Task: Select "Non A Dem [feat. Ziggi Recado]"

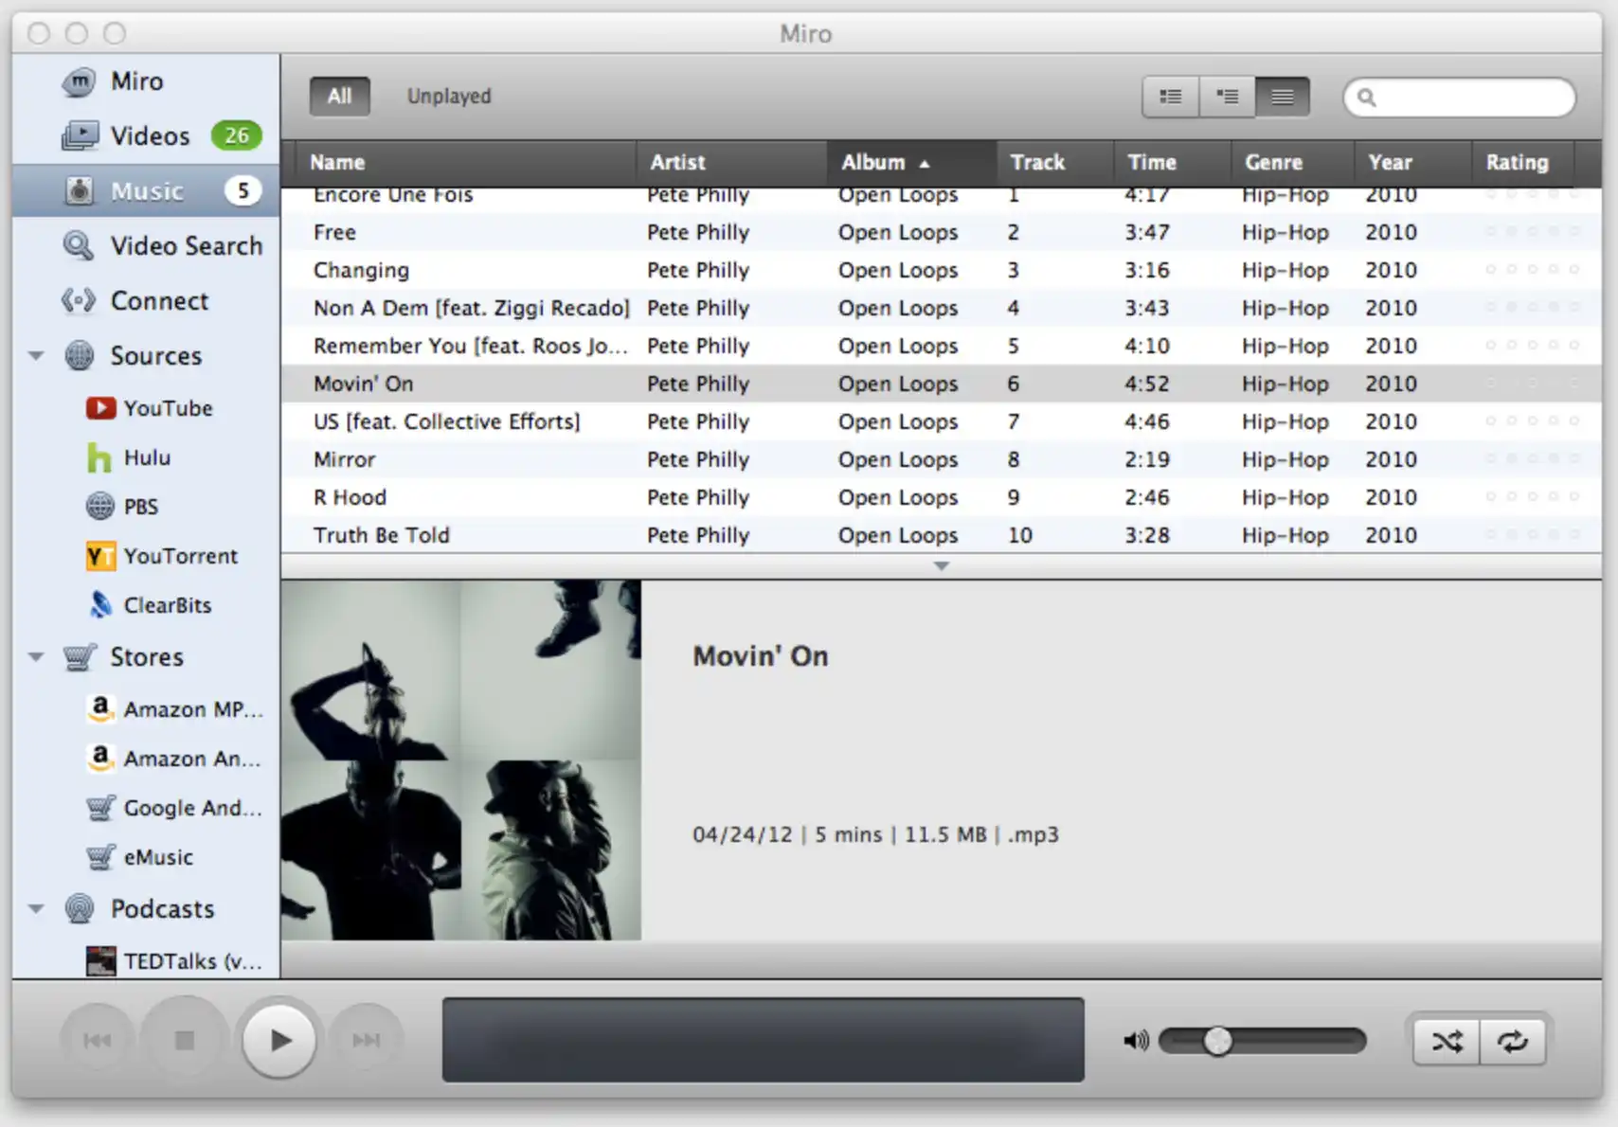Action: pyautogui.click(x=941, y=308)
